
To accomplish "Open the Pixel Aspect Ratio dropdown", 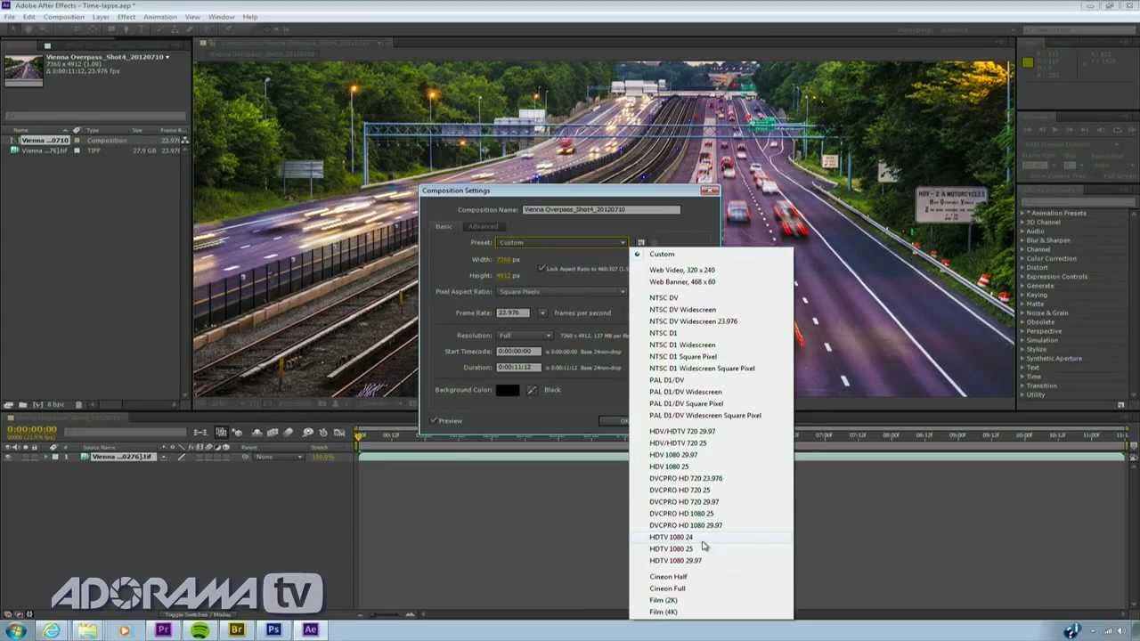I will [x=561, y=292].
